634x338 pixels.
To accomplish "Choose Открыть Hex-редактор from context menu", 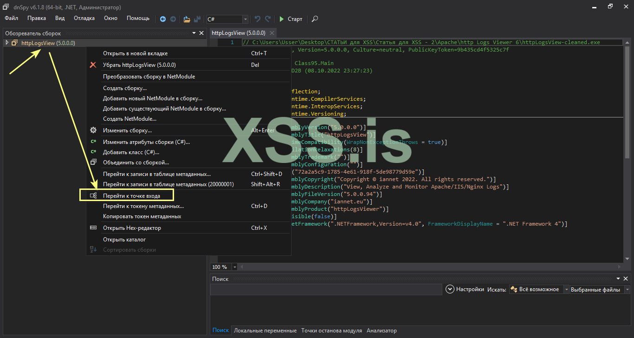I will coord(132,228).
